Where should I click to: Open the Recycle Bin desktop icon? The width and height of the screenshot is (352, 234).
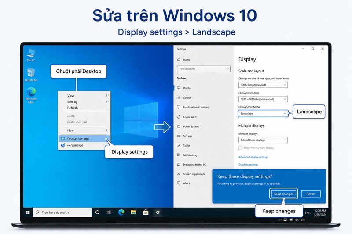(x=31, y=75)
